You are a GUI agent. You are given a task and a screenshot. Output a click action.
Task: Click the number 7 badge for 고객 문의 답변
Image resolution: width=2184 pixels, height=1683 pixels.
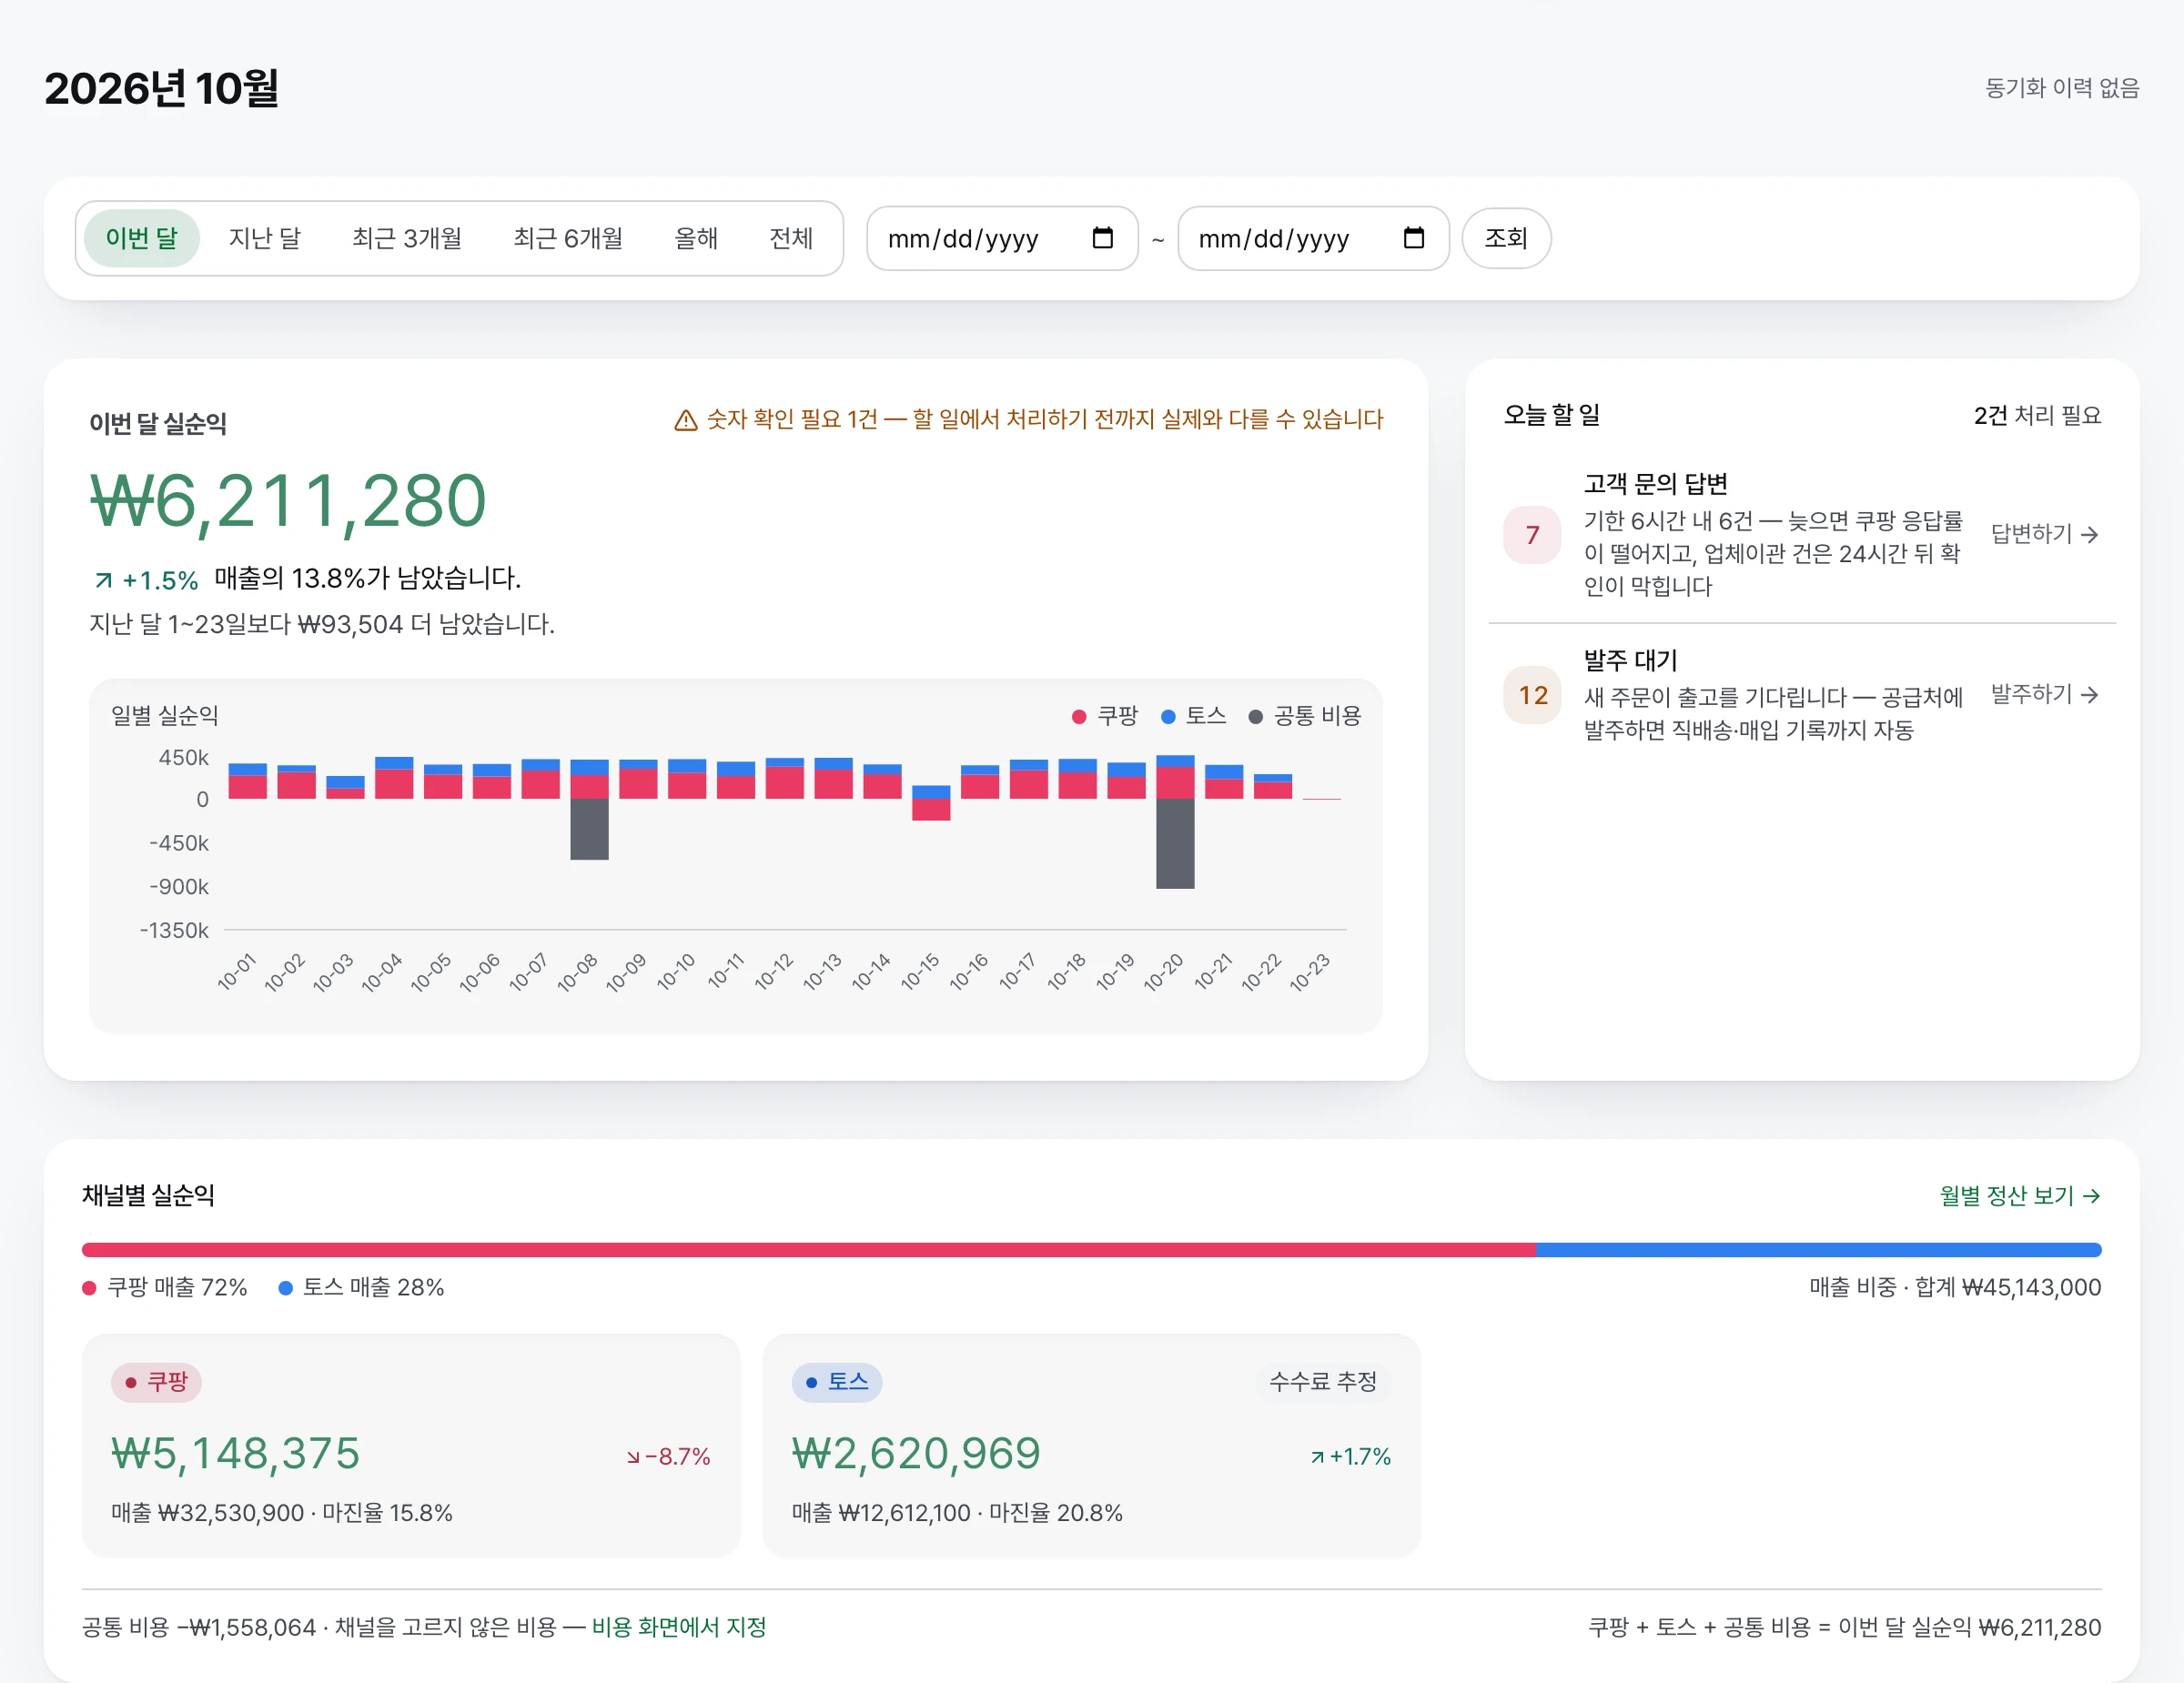(1532, 535)
